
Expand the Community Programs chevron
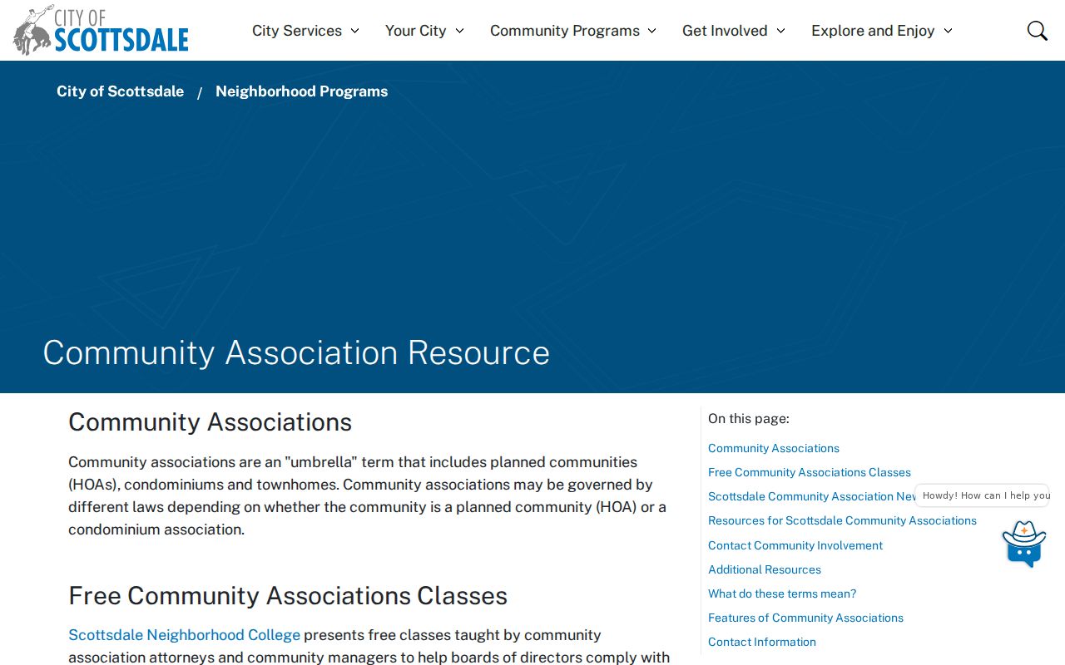651,31
